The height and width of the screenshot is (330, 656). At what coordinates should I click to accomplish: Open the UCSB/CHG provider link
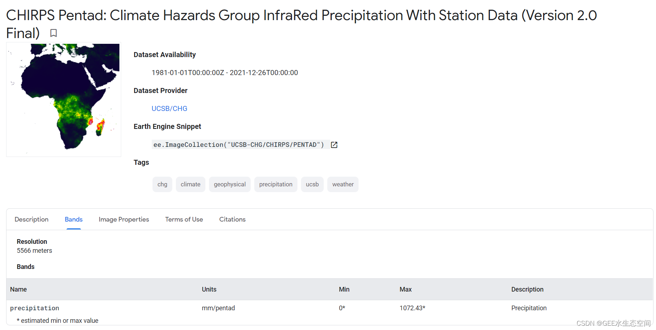169,108
